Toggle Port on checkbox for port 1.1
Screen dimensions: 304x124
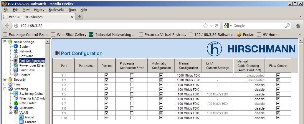click(106, 75)
